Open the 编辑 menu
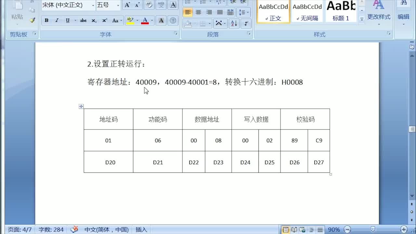This screenshot has height=234, width=416. click(404, 13)
